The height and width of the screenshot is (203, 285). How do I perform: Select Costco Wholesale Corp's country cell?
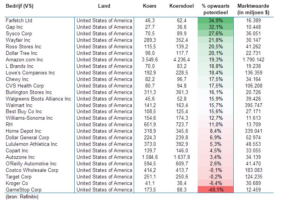(104, 170)
